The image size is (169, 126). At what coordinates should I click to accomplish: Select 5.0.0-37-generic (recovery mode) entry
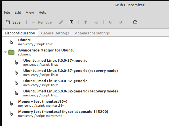point(85,73)
